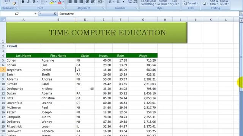
Task: Click the TIME COMPUTER EDUCATION banner
Action: coord(96,32)
